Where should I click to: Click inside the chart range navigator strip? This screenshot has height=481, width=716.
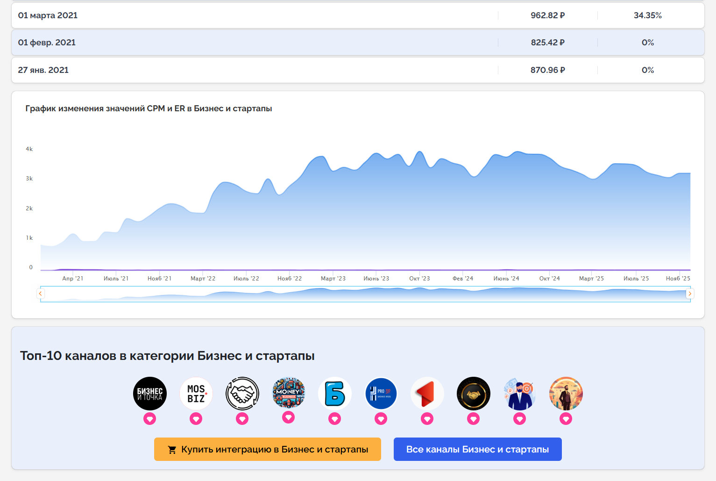(364, 294)
